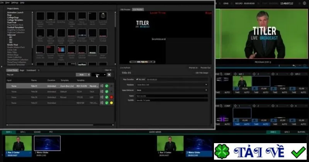This screenshot has width=309, height=162.
Task: Switch to the Live Monitor tab
Action: tap(138, 9)
